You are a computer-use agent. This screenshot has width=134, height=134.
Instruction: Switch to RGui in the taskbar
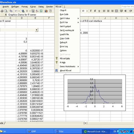tap(68, 131)
